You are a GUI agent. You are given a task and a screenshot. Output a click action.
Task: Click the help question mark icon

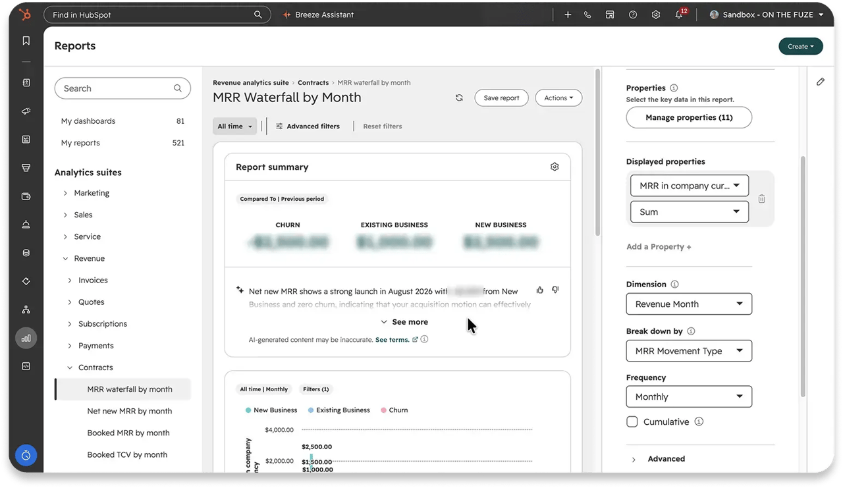tap(633, 14)
